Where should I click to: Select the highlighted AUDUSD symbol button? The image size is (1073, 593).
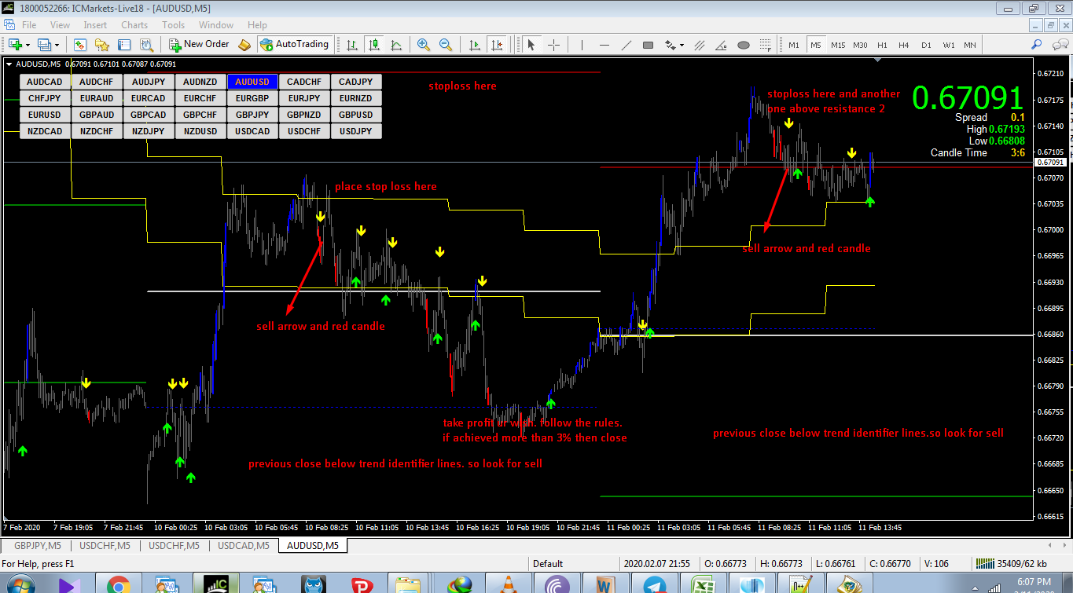253,82
